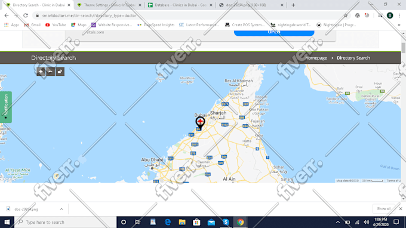
Task: Click the red-cross clinic map marker
Action: (200, 123)
